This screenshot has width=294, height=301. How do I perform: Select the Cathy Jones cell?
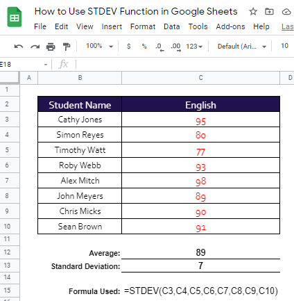(80, 120)
